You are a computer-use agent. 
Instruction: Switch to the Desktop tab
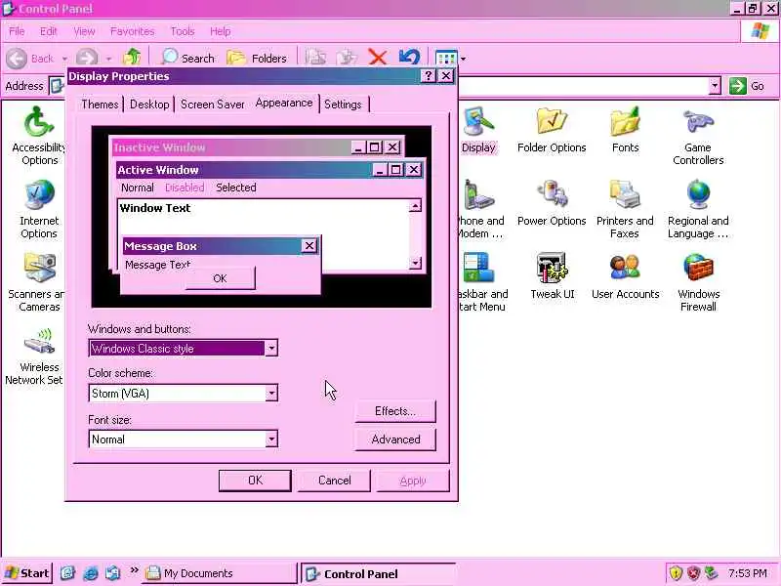(x=149, y=105)
